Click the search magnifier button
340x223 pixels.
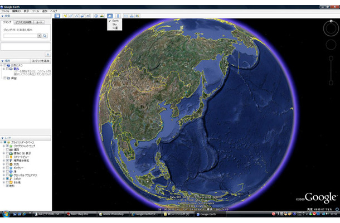pos(45,36)
